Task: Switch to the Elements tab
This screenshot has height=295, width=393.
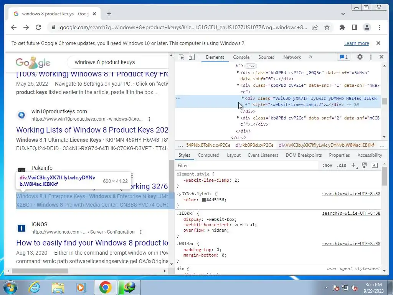Action: [x=215, y=57]
